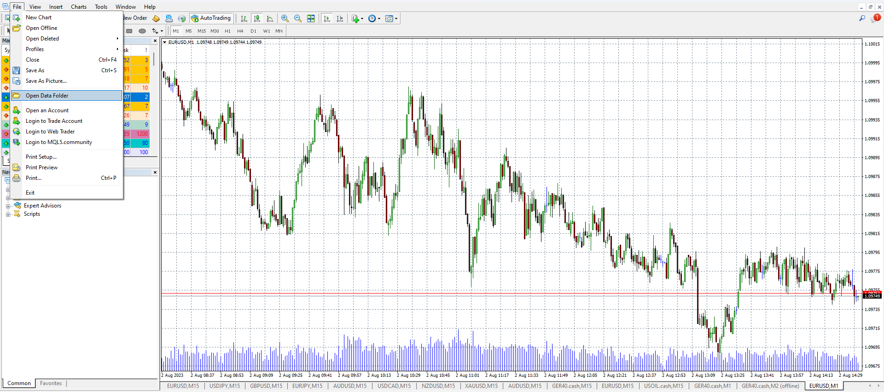884x392 pixels.
Task: Open the cloud VPS icon in toolbar
Action: pos(169,18)
